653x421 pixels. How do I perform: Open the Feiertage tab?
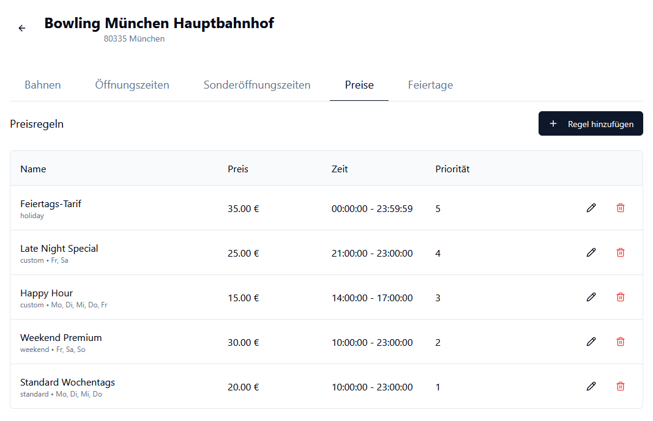(x=430, y=85)
